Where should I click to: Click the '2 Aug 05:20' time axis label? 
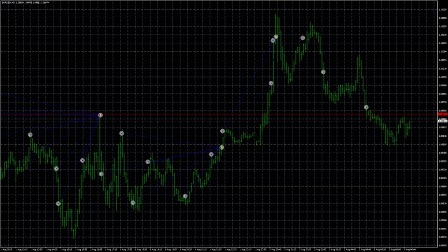(x=380, y=249)
